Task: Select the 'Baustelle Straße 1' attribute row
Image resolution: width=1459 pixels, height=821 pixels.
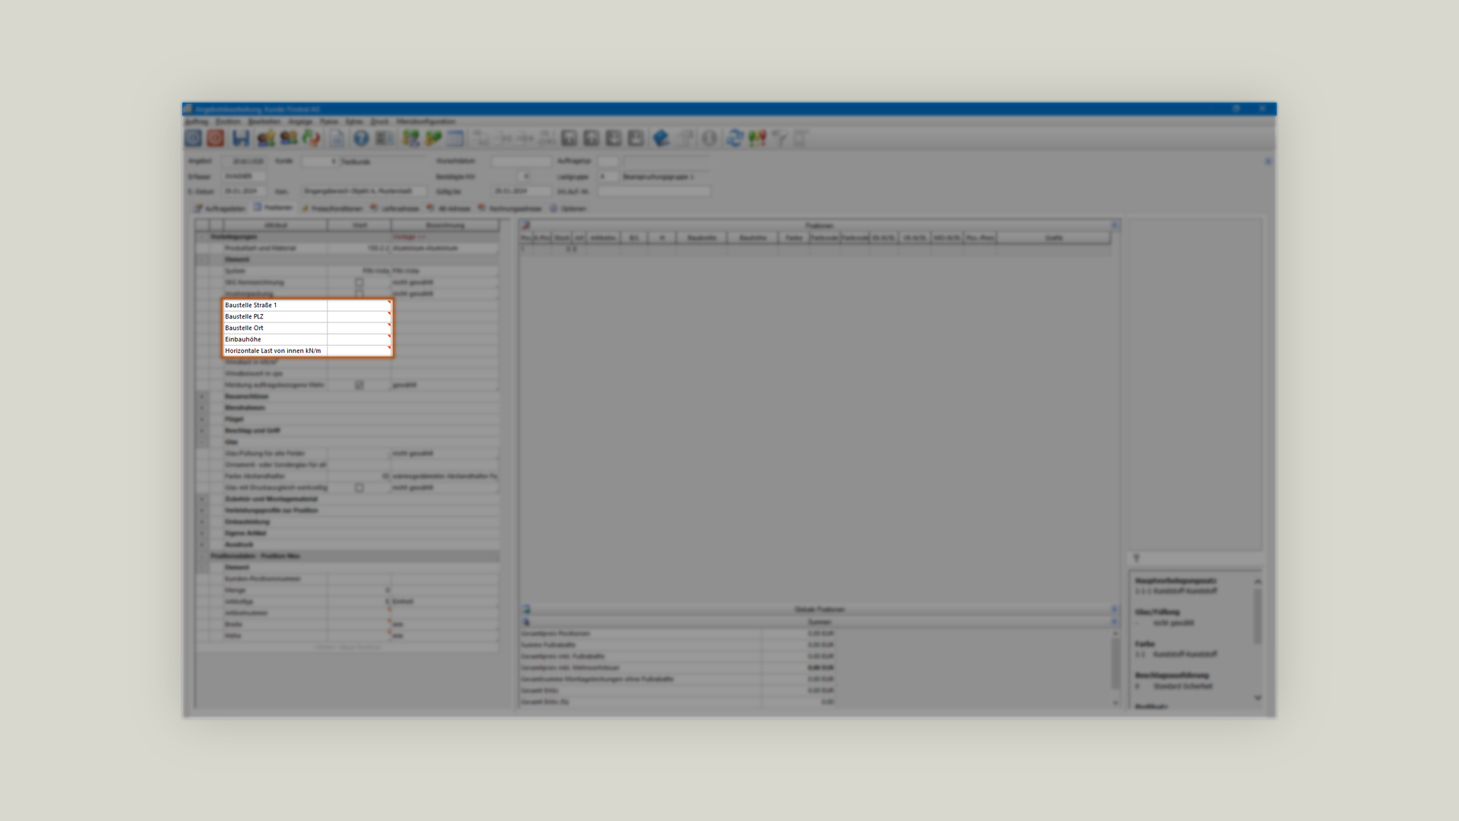Action: pyautogui.click(x=307, y=305)
